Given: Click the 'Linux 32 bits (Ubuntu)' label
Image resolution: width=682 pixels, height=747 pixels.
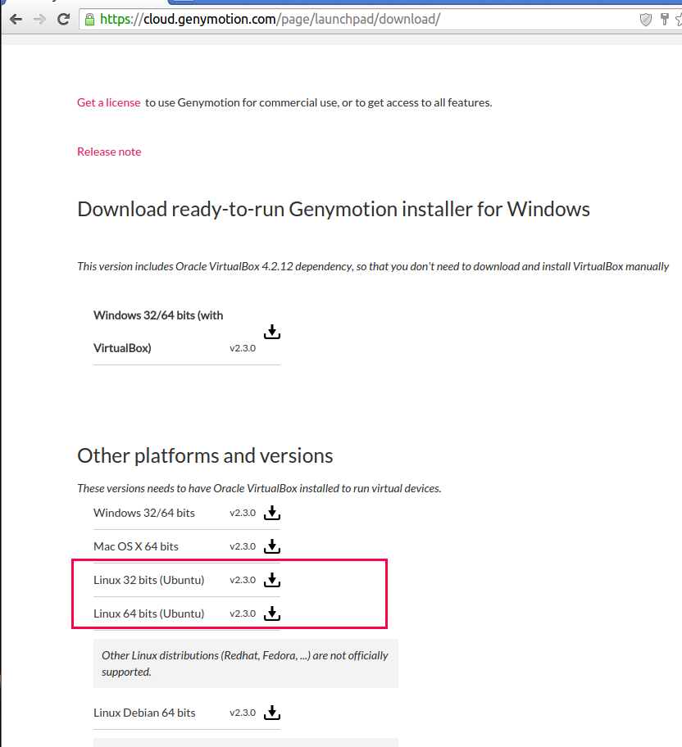Looking at the screenshot, I should (x=149, y=580).
